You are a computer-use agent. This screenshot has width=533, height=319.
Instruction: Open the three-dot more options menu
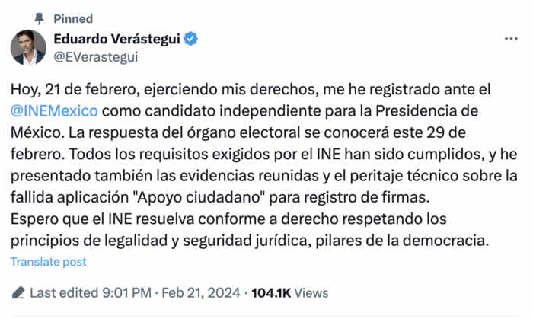pos(512,37)
